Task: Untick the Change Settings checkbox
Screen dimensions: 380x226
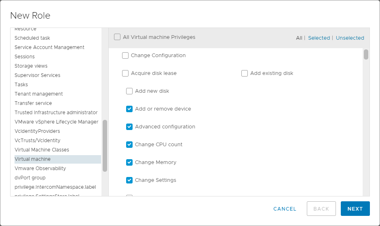Action: click(x=129, y=180)
